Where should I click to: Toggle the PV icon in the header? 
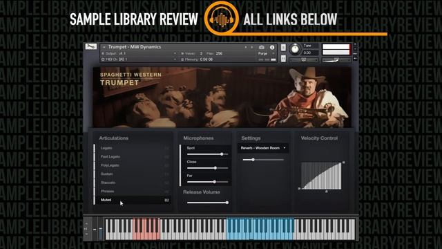pos(355,58)
